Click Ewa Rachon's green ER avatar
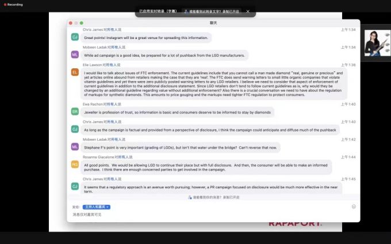Viewport: 391px width, 244px height. [75, 111]
